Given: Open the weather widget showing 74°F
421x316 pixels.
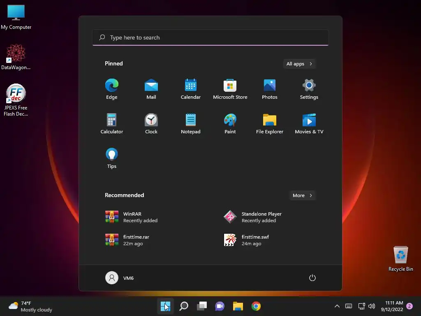Looking at the screenshot, I should pos(30,306).
